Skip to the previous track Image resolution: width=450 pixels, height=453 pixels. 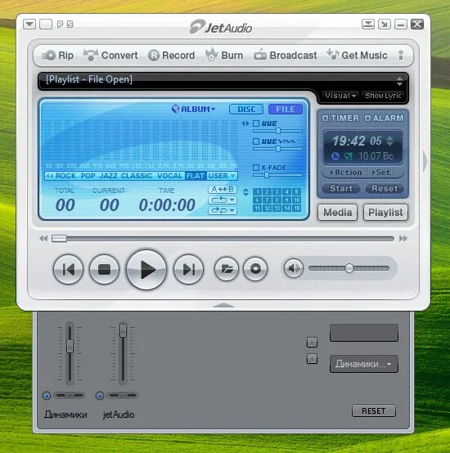click(x=69, y=269)
